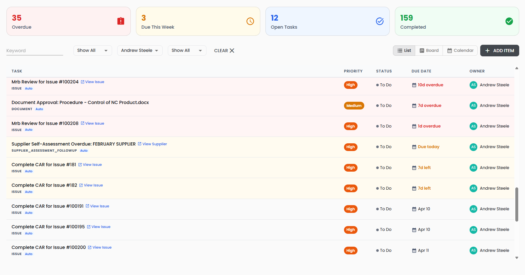Click calendar icon beside 10d overdue date
This screenshot has height=275, width=525.
click(x=414, y=85)
